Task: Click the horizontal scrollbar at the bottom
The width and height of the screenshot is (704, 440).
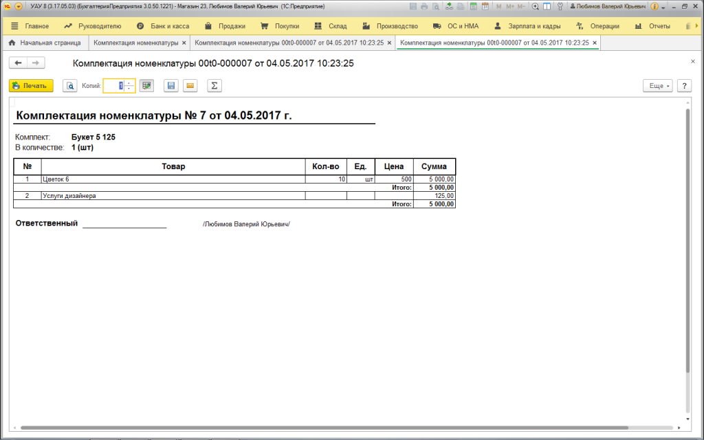Action: [x=324, y=428]
